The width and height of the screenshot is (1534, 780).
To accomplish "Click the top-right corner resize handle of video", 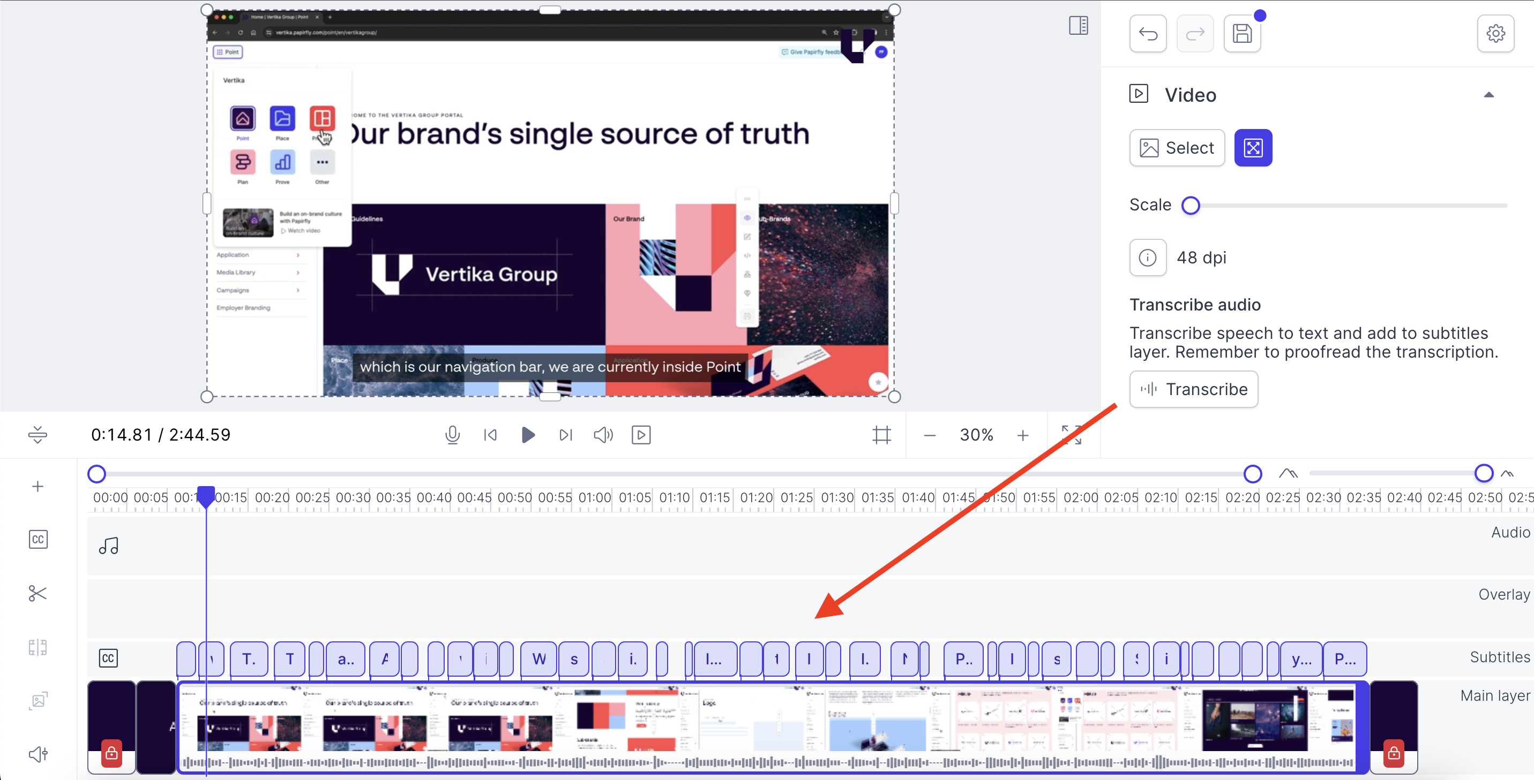I will [x=894, y=10].
